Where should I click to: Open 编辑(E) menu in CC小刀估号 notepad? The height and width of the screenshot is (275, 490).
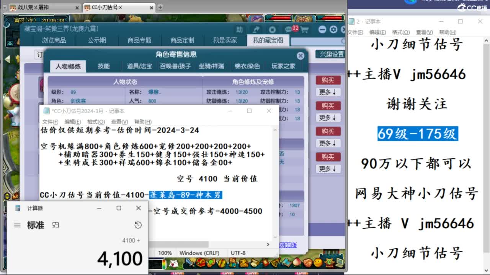(x=73, y=121)
